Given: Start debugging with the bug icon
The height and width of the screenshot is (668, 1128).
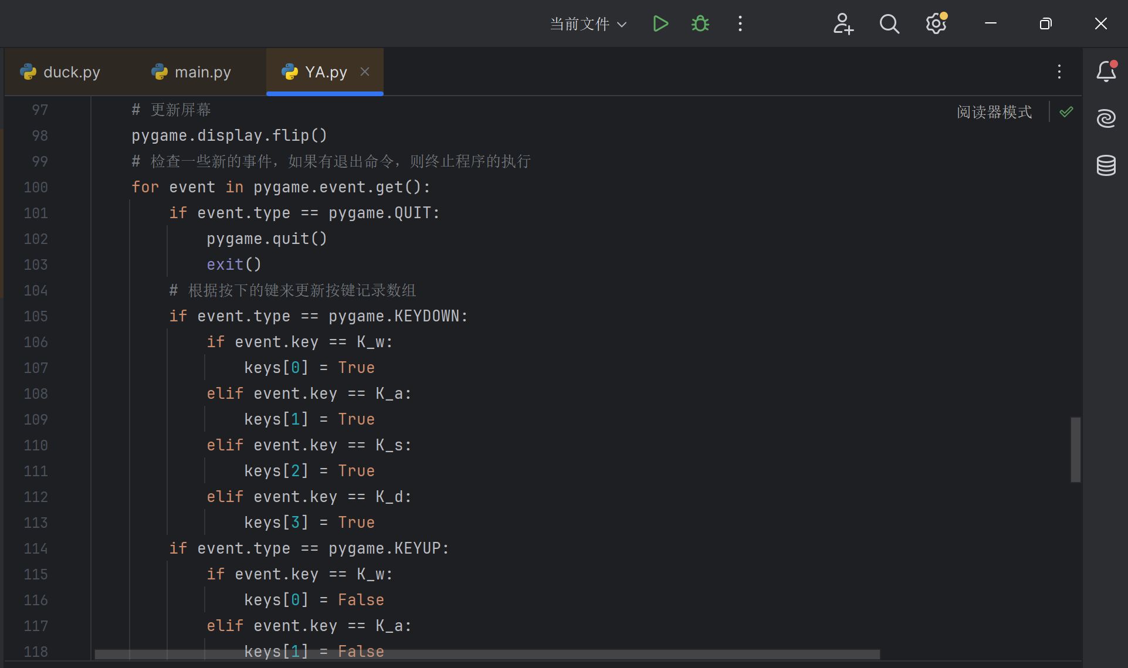Looking at the screenshot, I should 700,23.
